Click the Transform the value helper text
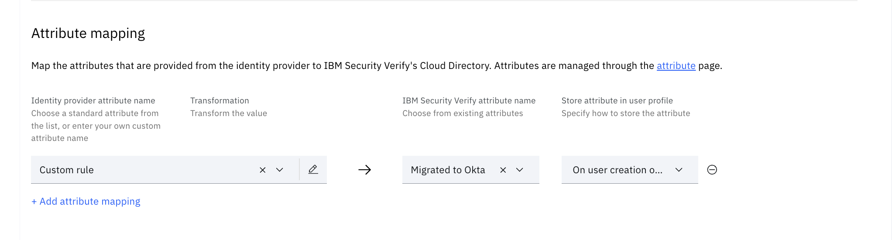The height and width of the screenshot is (240, 892). pos(229,113)
